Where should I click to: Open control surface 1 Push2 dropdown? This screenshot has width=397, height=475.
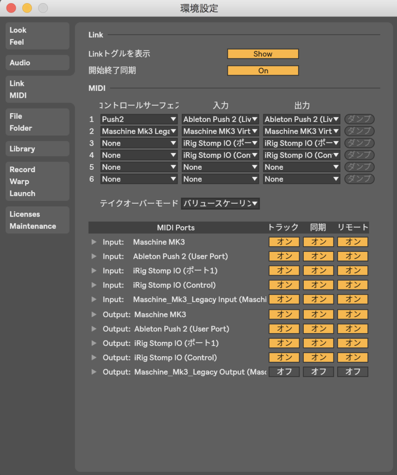pyautogui.click(x=139, y=119)
